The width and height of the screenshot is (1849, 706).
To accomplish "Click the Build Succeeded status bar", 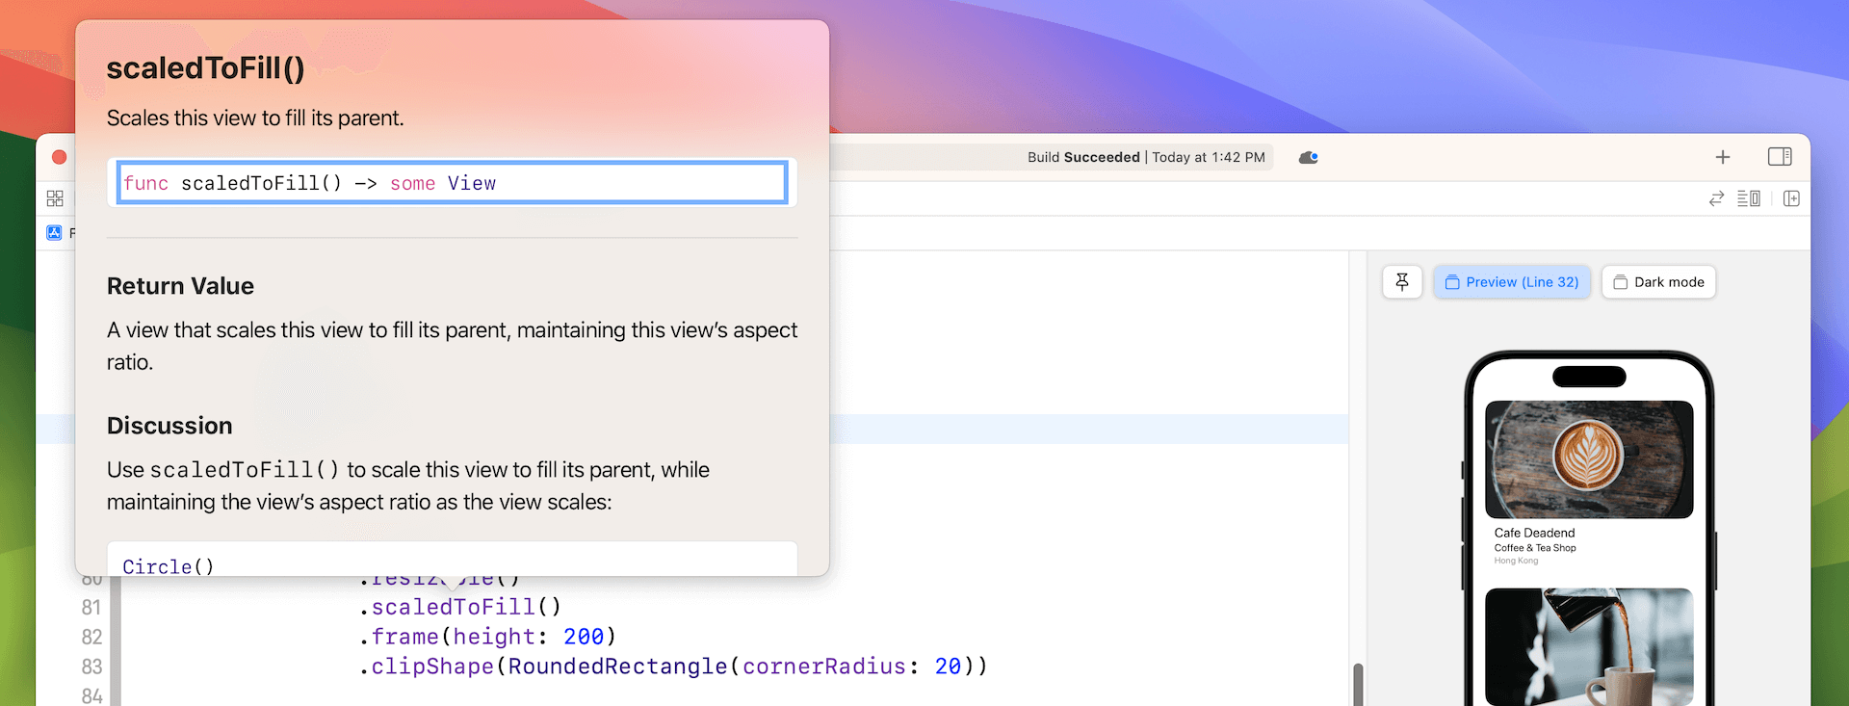I will click(1145, 157).
